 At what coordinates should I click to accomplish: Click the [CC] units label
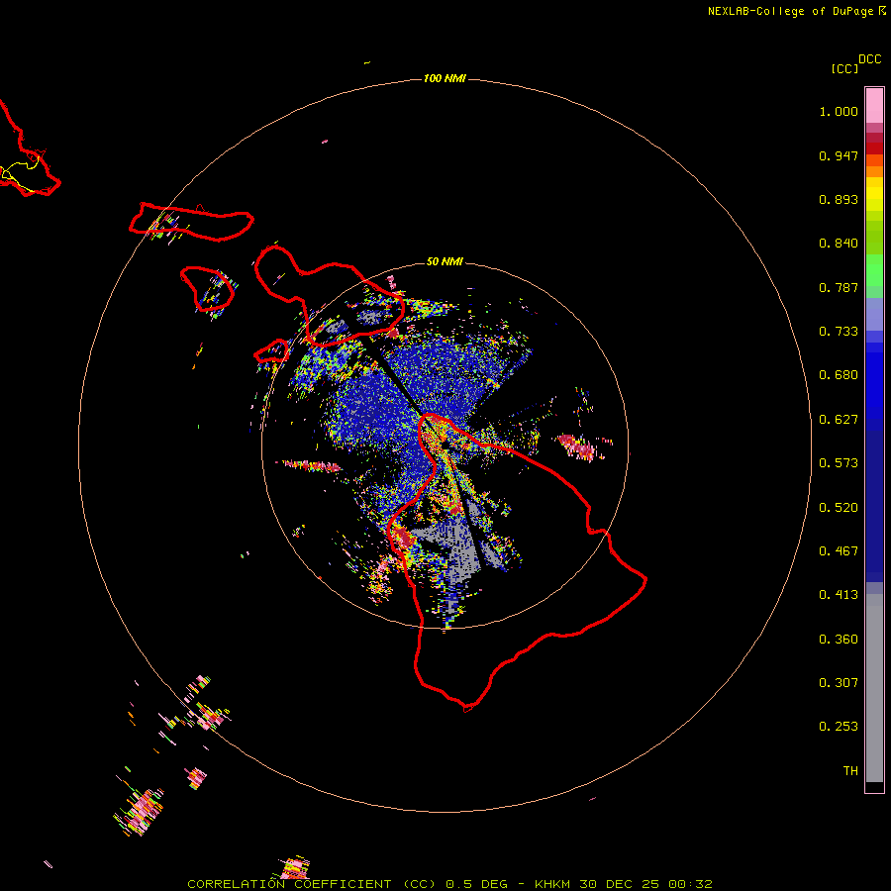click(x=844, y=68)
